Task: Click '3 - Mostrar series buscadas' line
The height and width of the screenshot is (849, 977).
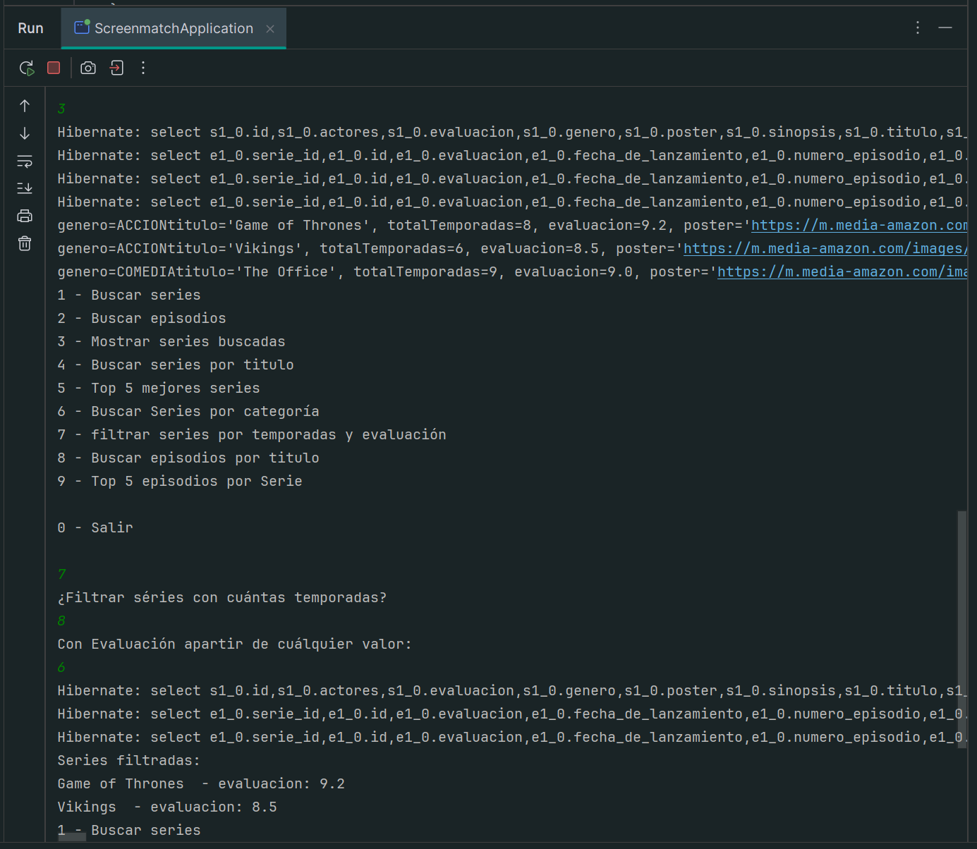Action: coord(171,342)
